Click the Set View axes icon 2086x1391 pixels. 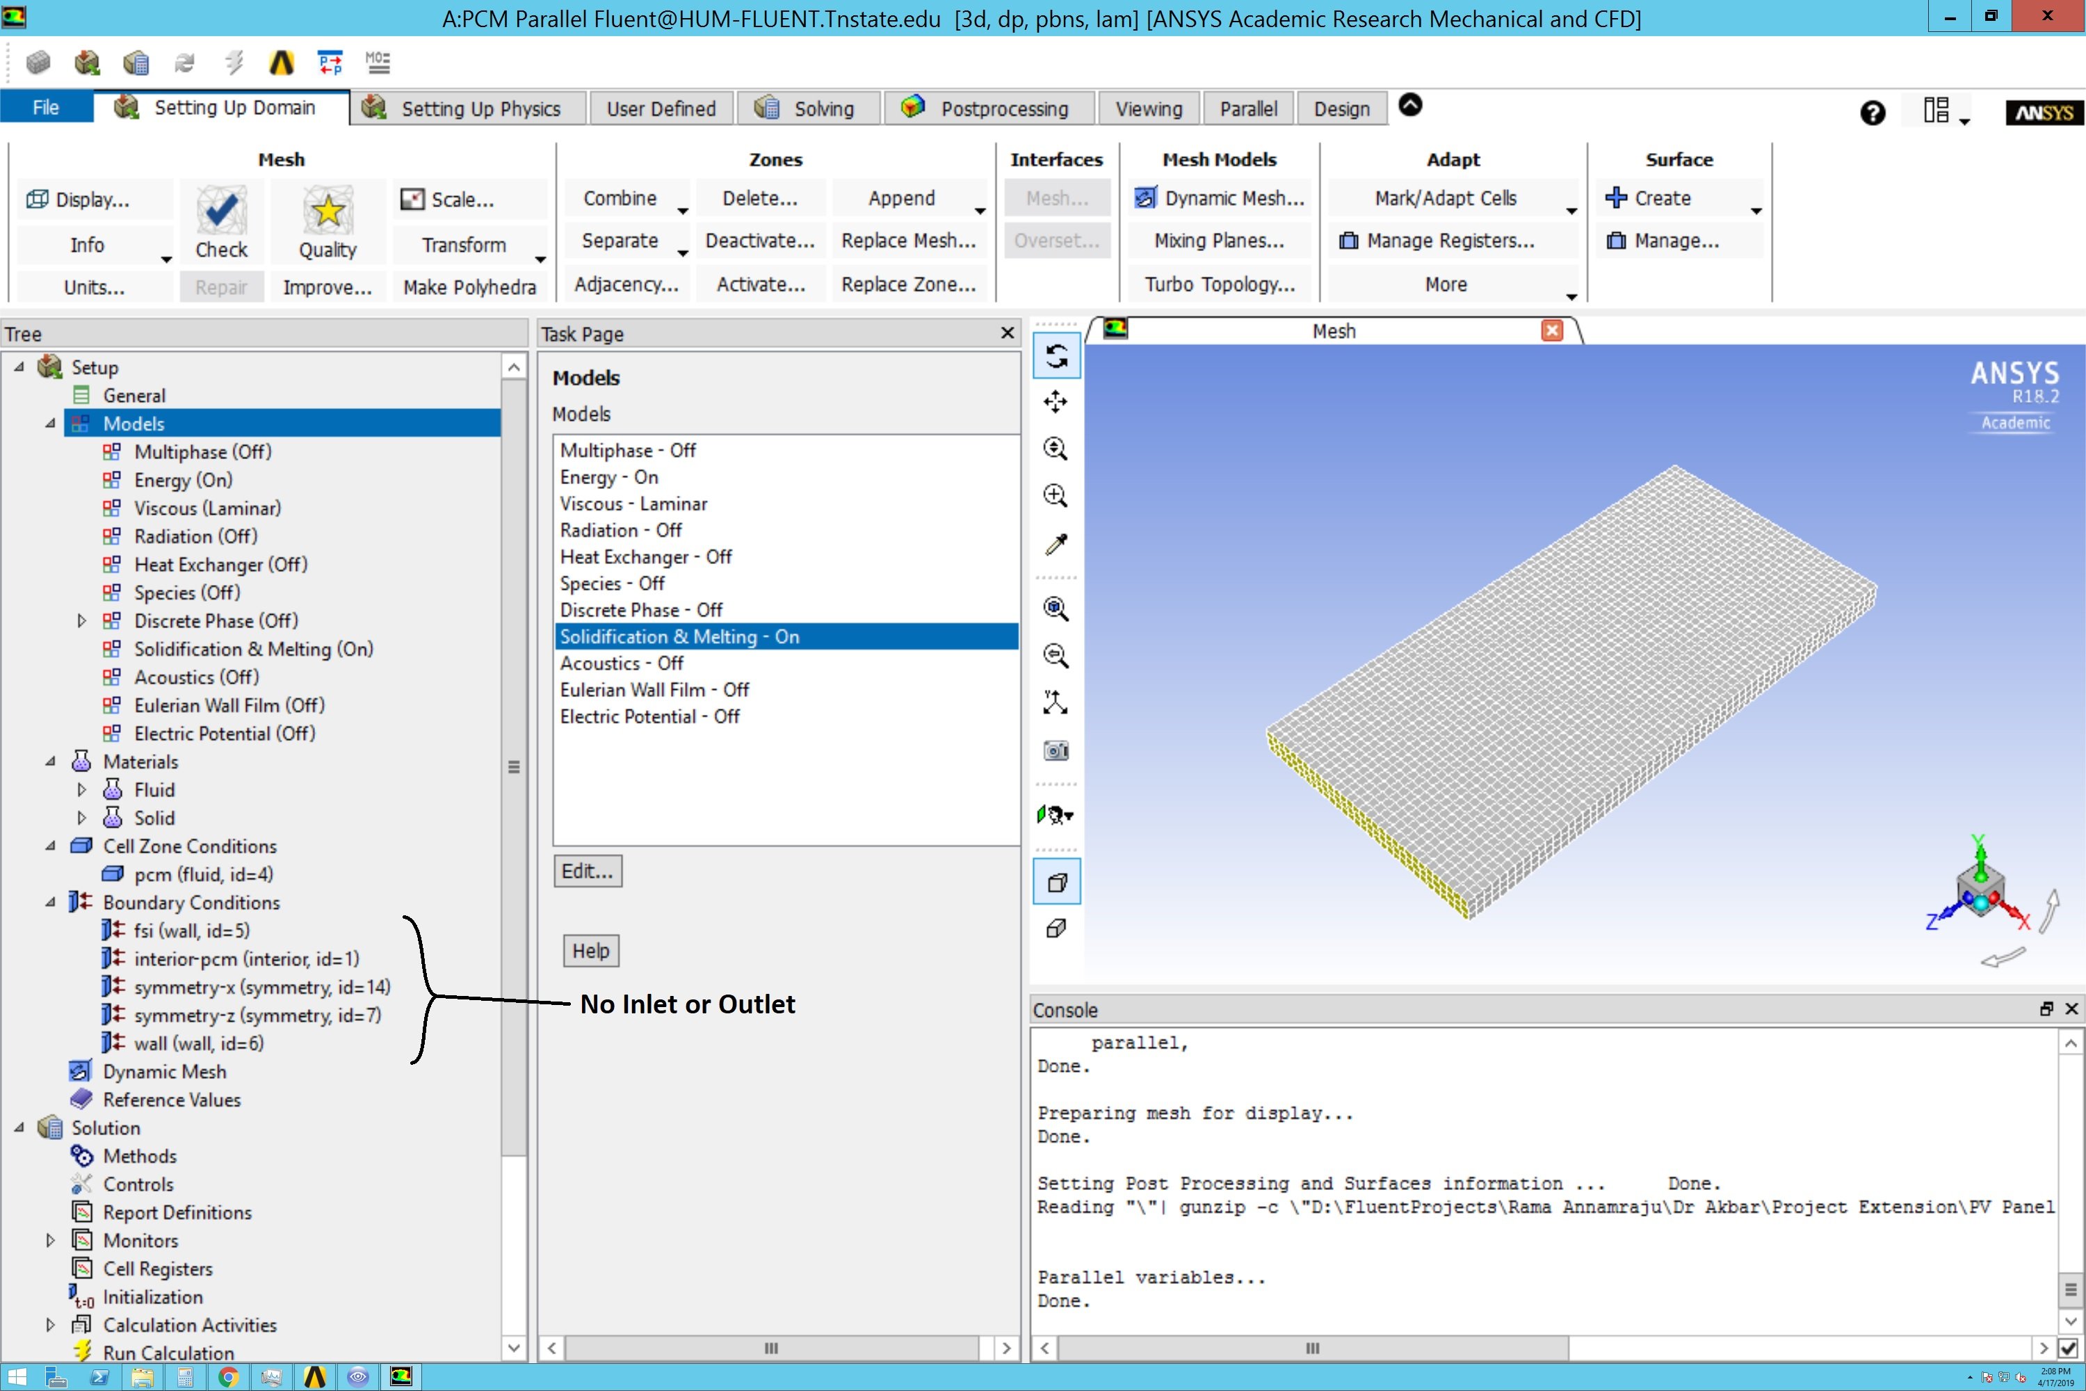(1056, 702)
